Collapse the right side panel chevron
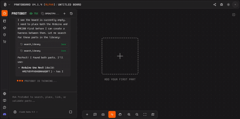Screen dimensions: 240x119 [x=234, y=15]
